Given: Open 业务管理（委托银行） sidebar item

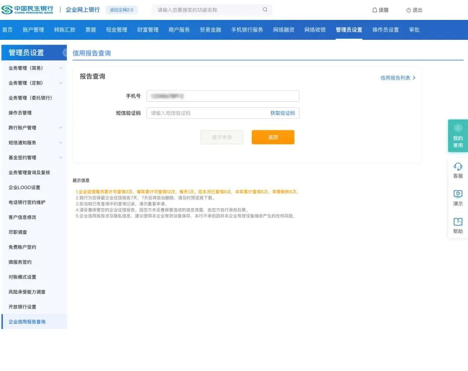Looking at the screenshot, I should point(34,98).
